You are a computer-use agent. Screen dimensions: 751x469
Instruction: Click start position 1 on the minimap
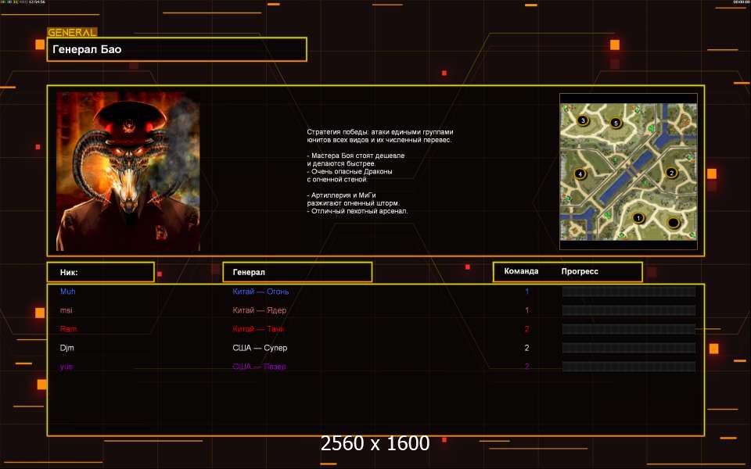638,218
